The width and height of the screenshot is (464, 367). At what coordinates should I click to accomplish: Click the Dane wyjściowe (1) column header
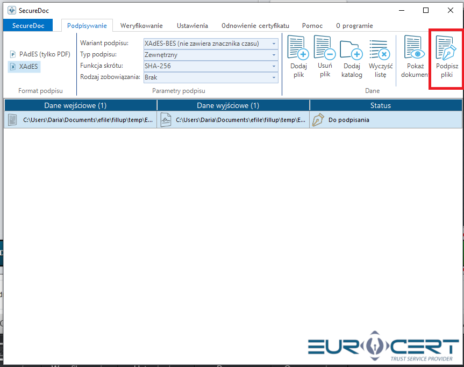[x=233, y=105]
